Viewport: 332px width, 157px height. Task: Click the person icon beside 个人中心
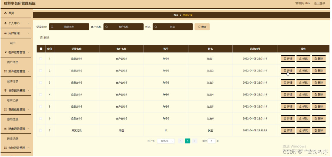click(5, 23)
